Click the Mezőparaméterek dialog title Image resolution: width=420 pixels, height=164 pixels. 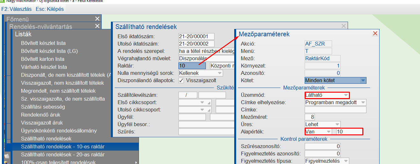tap(264, 34)
